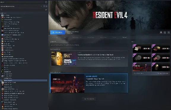The height and width of the screenshot is (110, 171).
Task: Open the Steam Awards news thumbnail
Action: (64, 59)
